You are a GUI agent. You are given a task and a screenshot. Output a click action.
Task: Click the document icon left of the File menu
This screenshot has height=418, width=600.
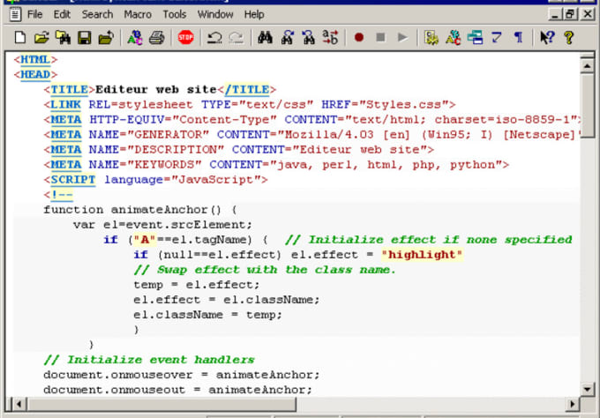[15, 14]
